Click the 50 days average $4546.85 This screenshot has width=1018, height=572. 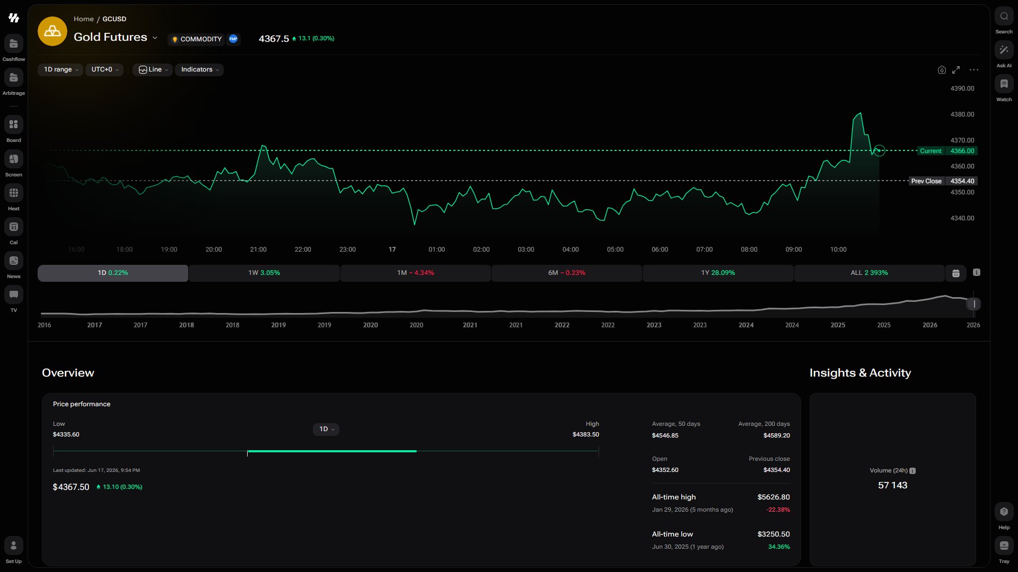pyautogui.click(x=665, y=436)
